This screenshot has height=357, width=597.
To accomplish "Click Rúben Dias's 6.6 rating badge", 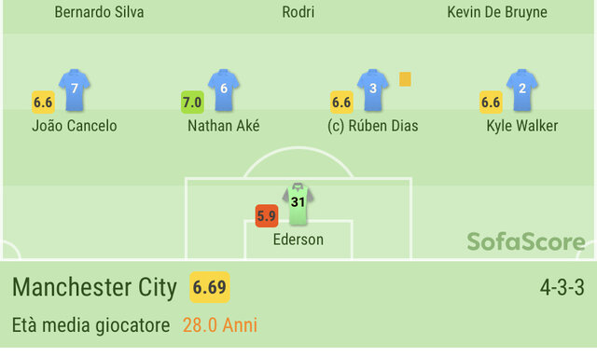I will point(341,102).
